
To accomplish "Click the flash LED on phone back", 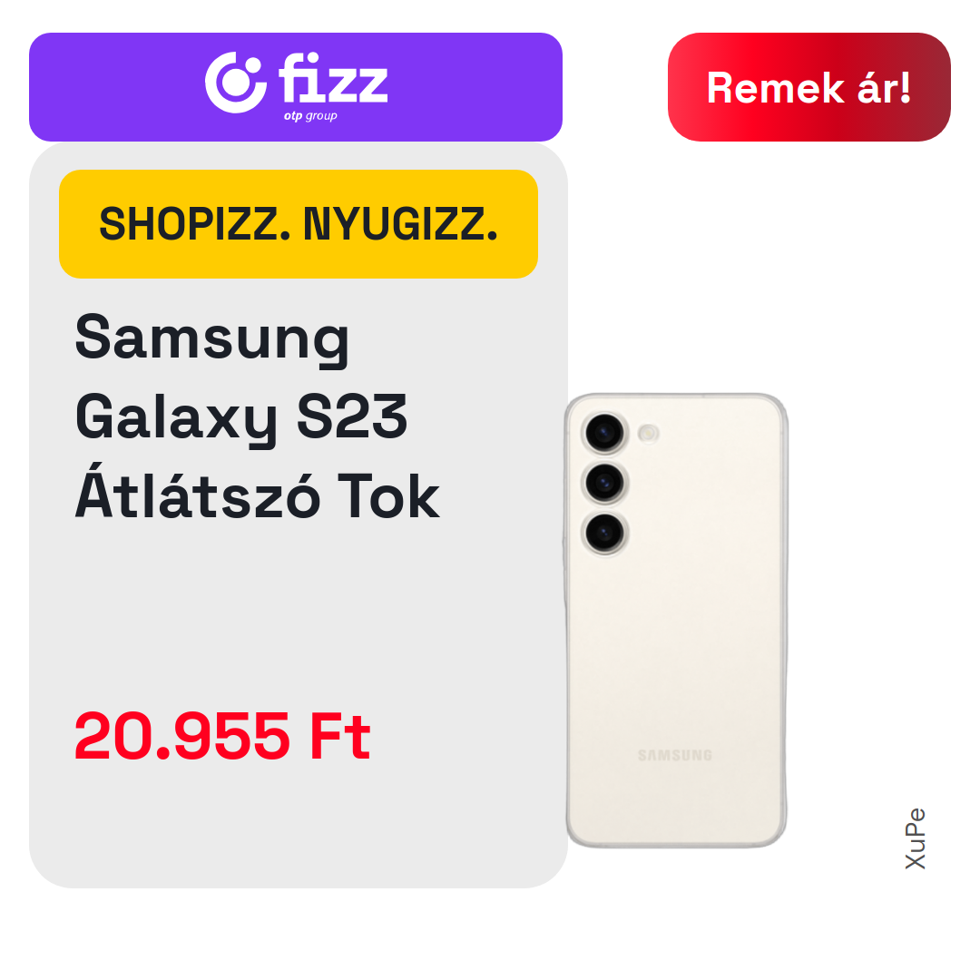I will pyautogui.click(x=648, y=433).
